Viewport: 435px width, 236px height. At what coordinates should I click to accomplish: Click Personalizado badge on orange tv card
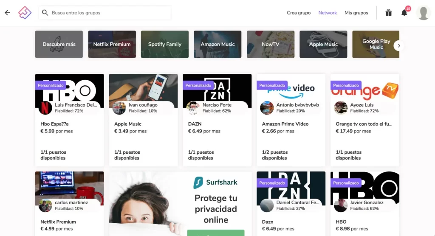pos(346,85)
